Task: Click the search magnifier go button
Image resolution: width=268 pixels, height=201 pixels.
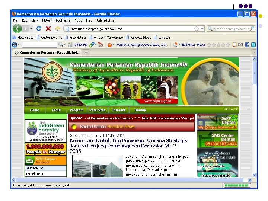Action: point(252,29)
